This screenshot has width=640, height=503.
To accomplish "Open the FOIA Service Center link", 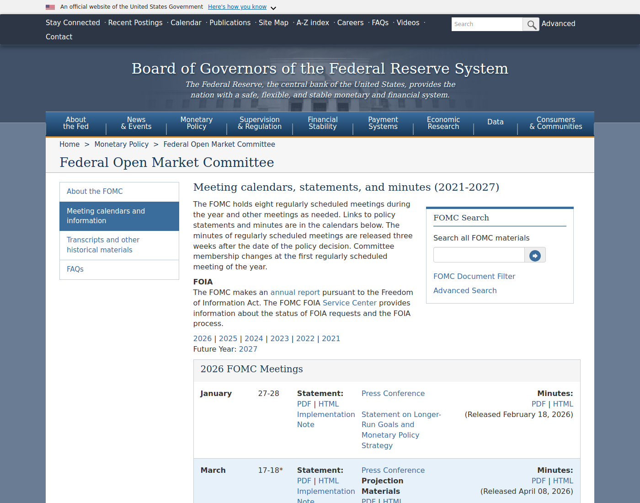I will [x=350, y=303].
